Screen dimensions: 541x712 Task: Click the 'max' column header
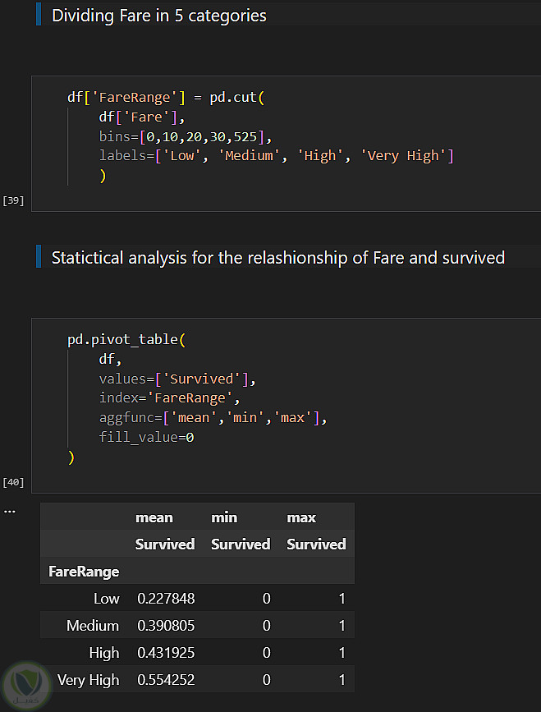coord(301,517)
